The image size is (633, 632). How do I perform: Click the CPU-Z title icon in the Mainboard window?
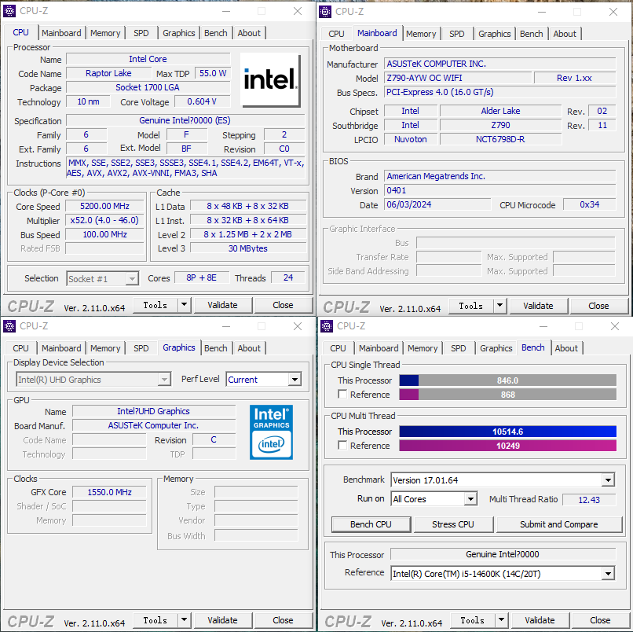coord(325,12)
